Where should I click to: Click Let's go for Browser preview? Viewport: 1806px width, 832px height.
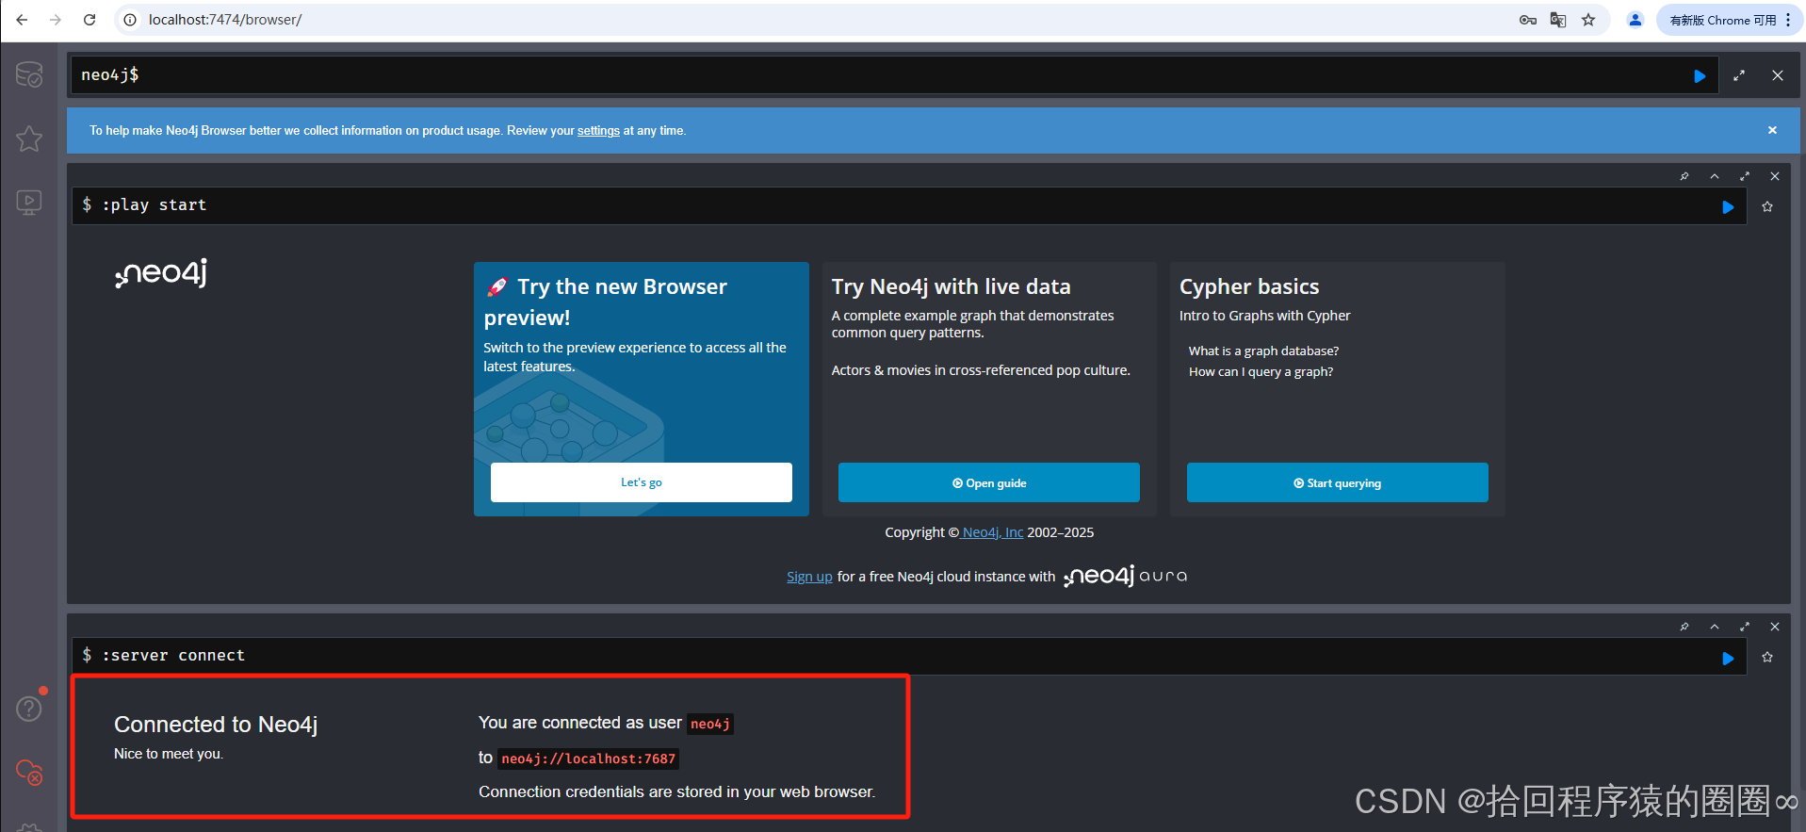642,482
